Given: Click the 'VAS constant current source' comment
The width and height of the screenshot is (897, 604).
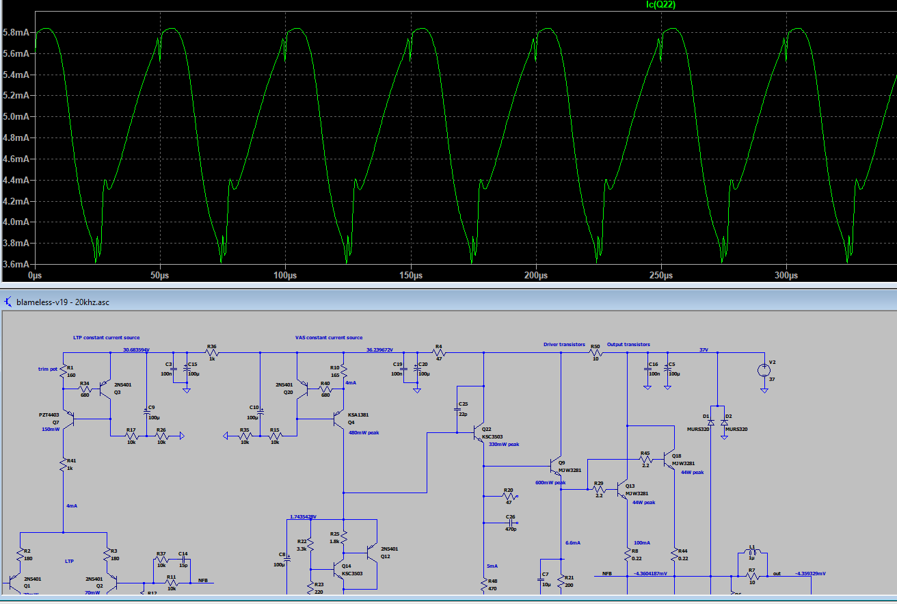Looking at the screenshot, I should click(329, 337).
